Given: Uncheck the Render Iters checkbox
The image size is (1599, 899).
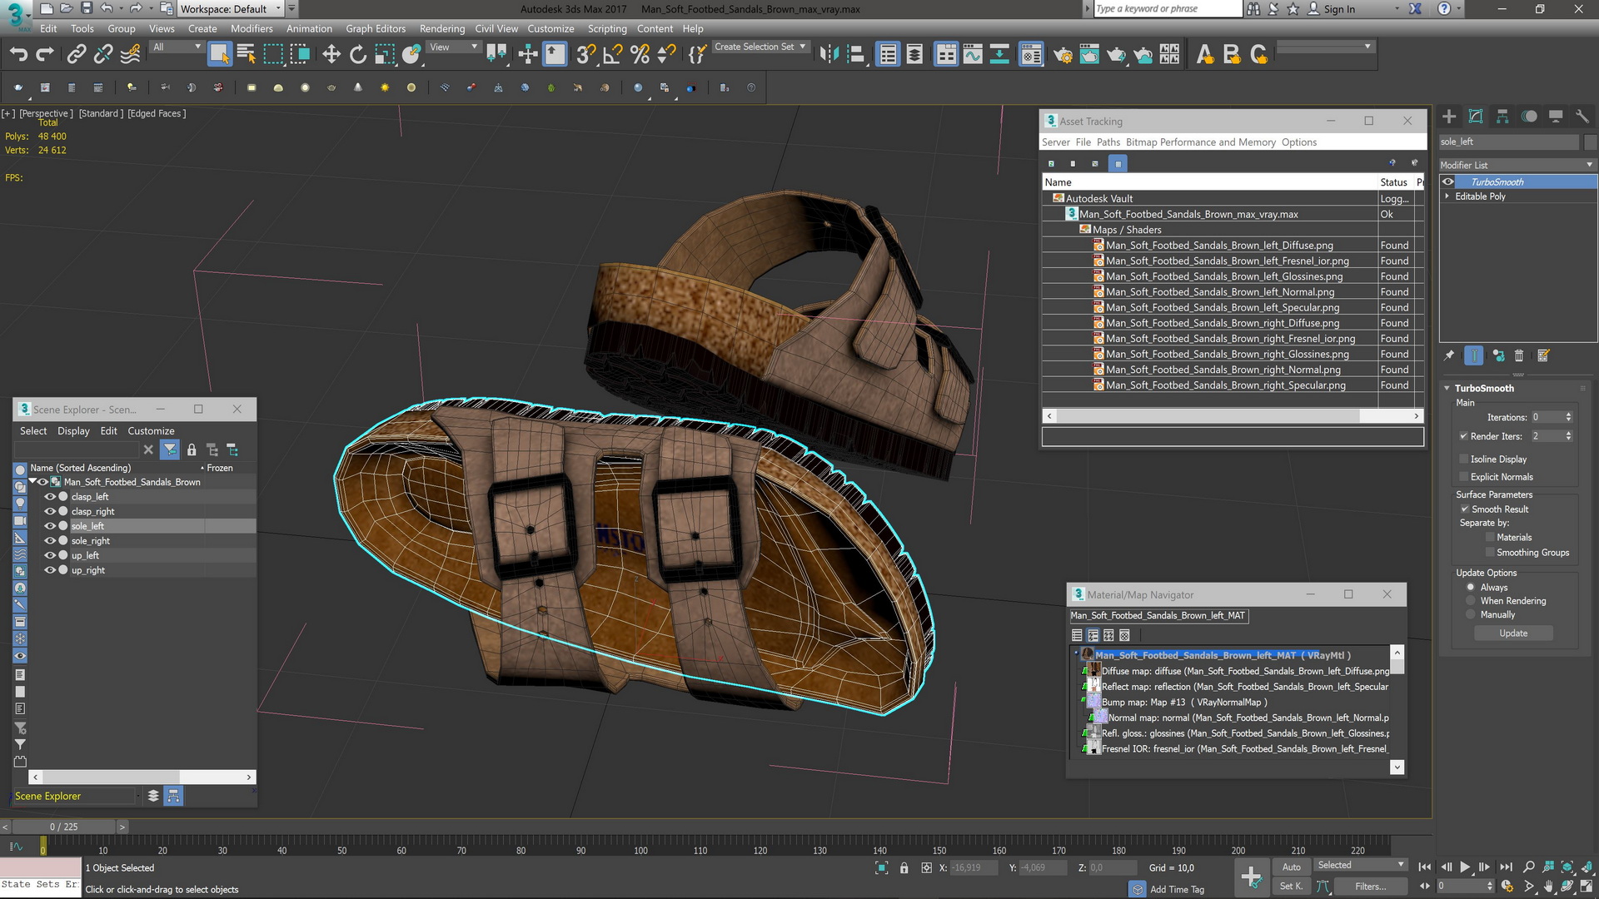Looking at the screenshot, I should [1463, 436].
